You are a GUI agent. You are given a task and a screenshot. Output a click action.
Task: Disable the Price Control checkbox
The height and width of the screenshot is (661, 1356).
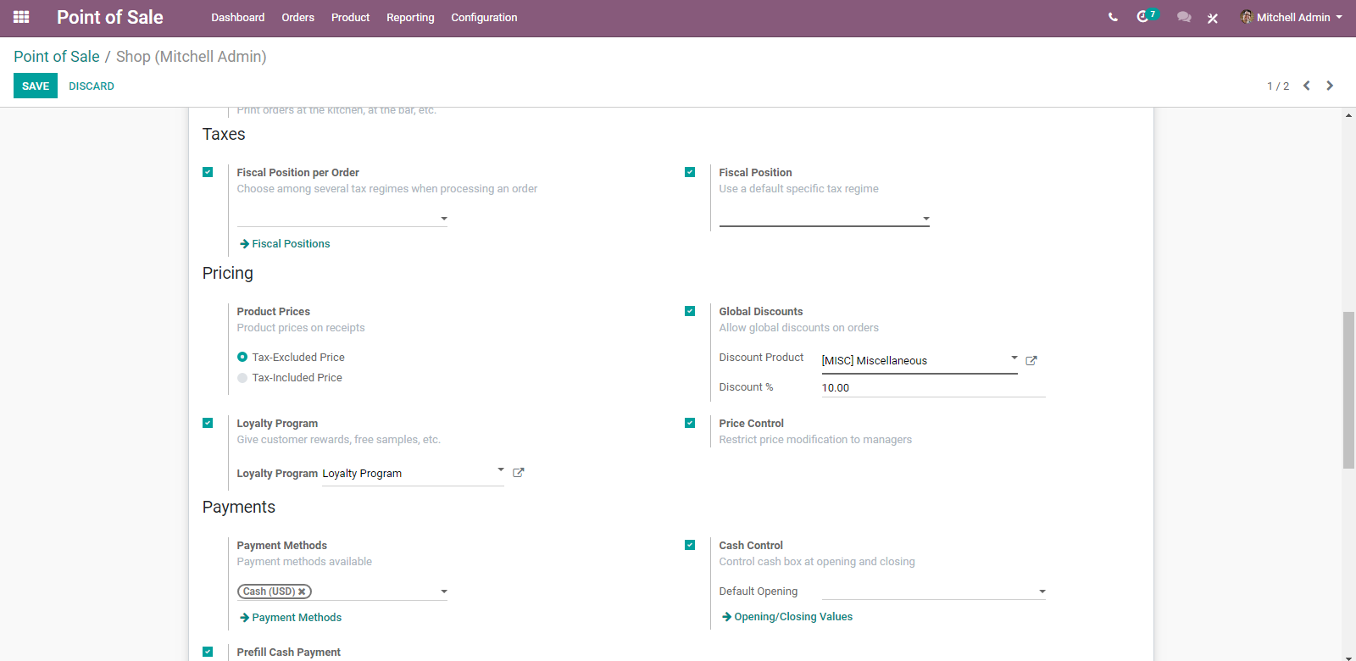(x=690, y=423)
